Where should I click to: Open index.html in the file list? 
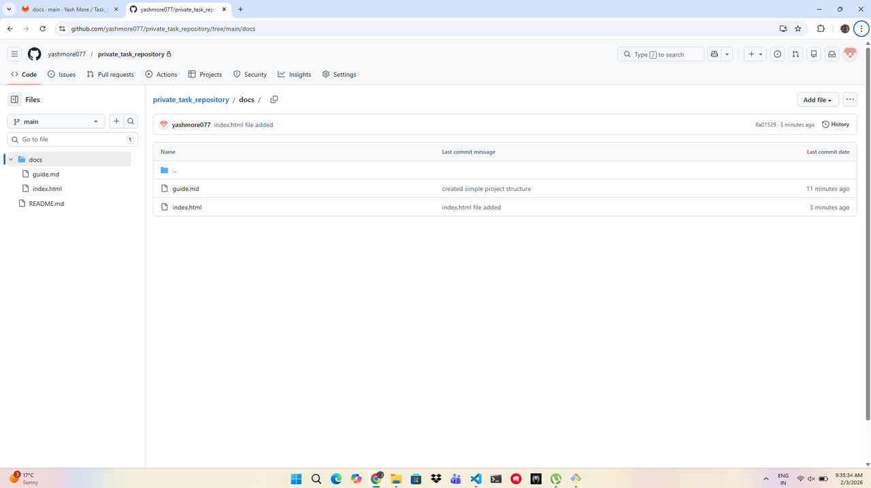187,207
